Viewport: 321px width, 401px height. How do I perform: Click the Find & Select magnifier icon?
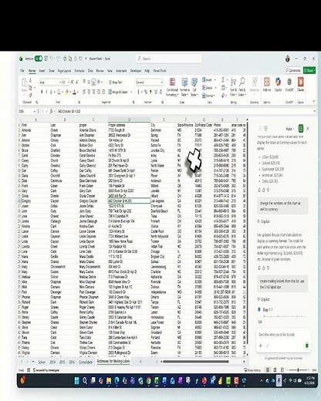coord(242,82)
